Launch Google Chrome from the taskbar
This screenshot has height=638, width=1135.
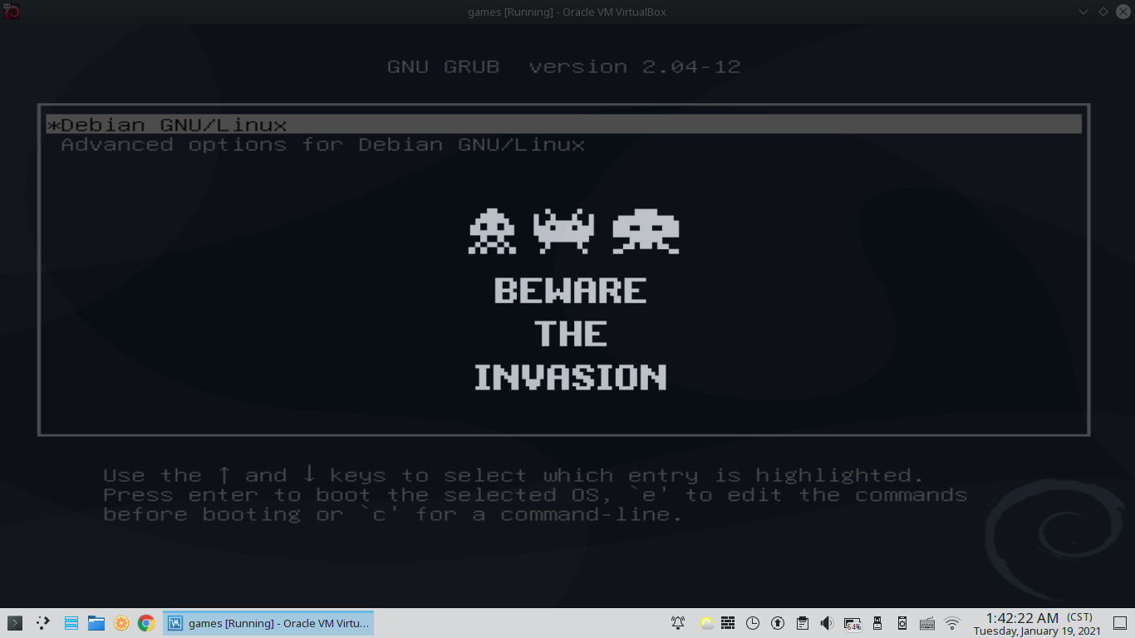[x=146, y=623]
